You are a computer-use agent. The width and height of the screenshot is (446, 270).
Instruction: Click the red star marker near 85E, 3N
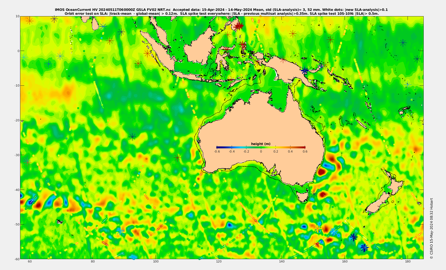[x=110, y=41]
